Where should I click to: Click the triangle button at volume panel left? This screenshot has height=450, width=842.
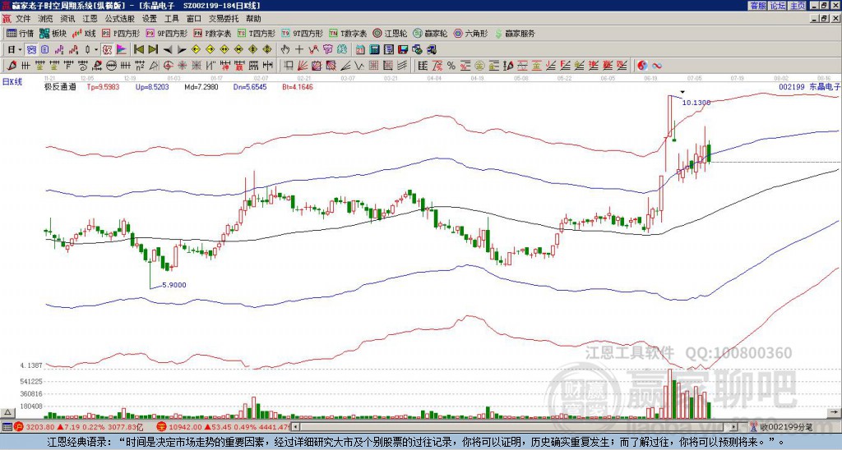coord(7,412)
